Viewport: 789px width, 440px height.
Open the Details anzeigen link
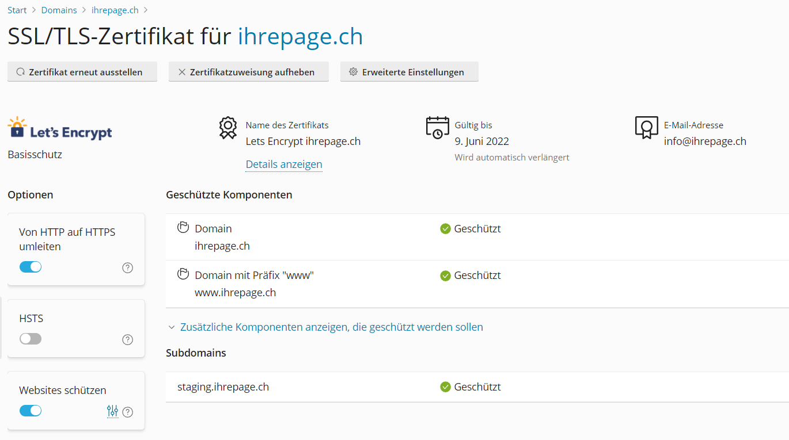pos(284,164)
